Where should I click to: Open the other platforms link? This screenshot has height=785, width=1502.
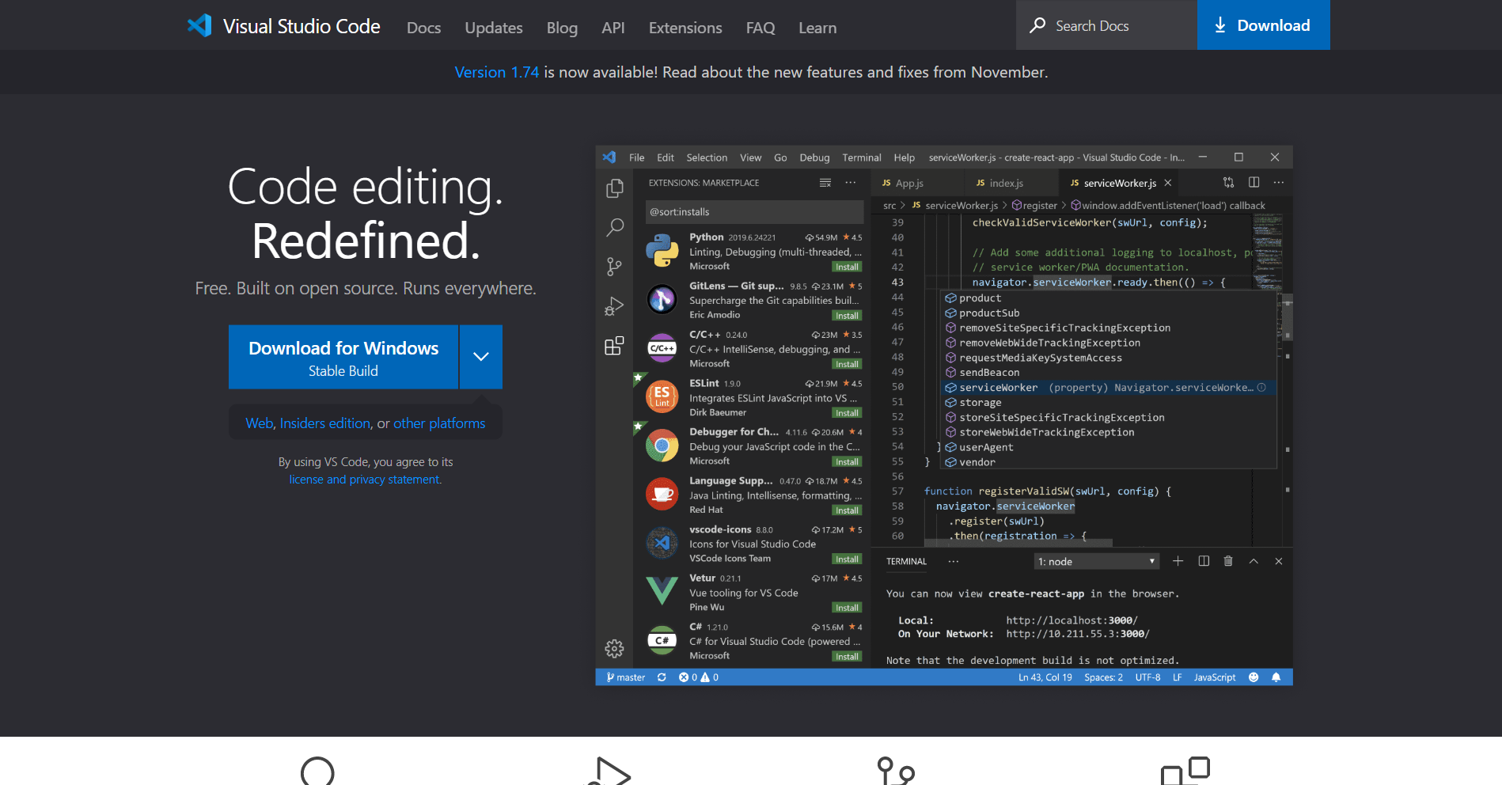[x=439, y=423]
